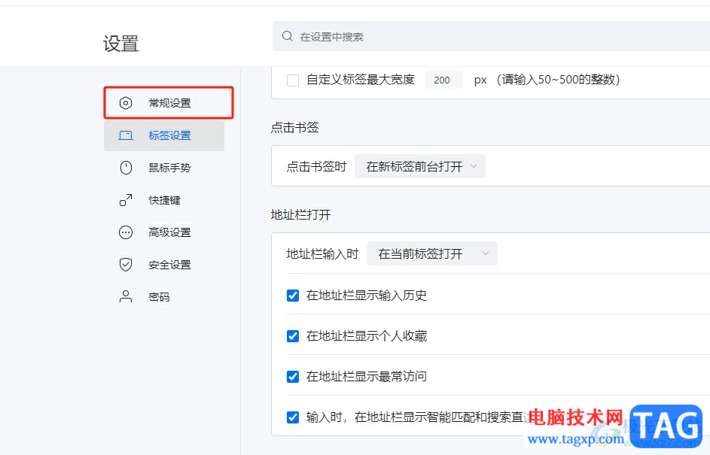This screenshot has width=710, height=455.
Task: Click the mouse icon beside 鼠标手势
Action: coord(126,168)
